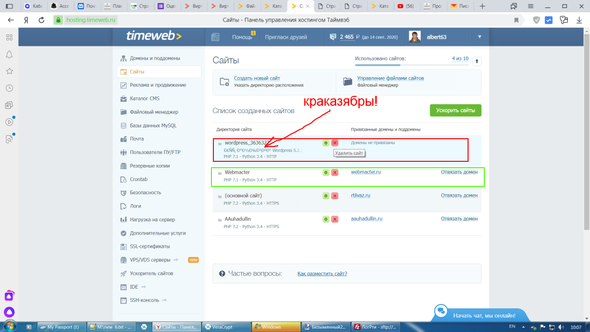Click Отвязать домен for webmacter.ru
The width and height of the screenshot is (590, 332).
click(459, 172)
